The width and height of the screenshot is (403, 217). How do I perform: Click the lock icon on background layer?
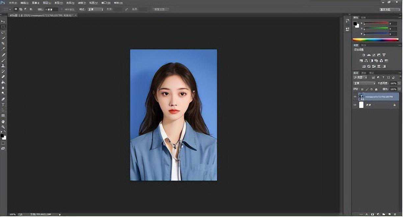[394, 105]
